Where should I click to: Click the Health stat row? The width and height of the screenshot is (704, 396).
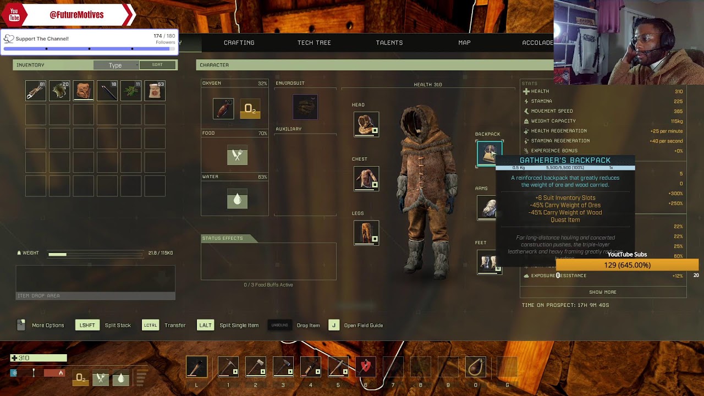[x=603, y=91]
